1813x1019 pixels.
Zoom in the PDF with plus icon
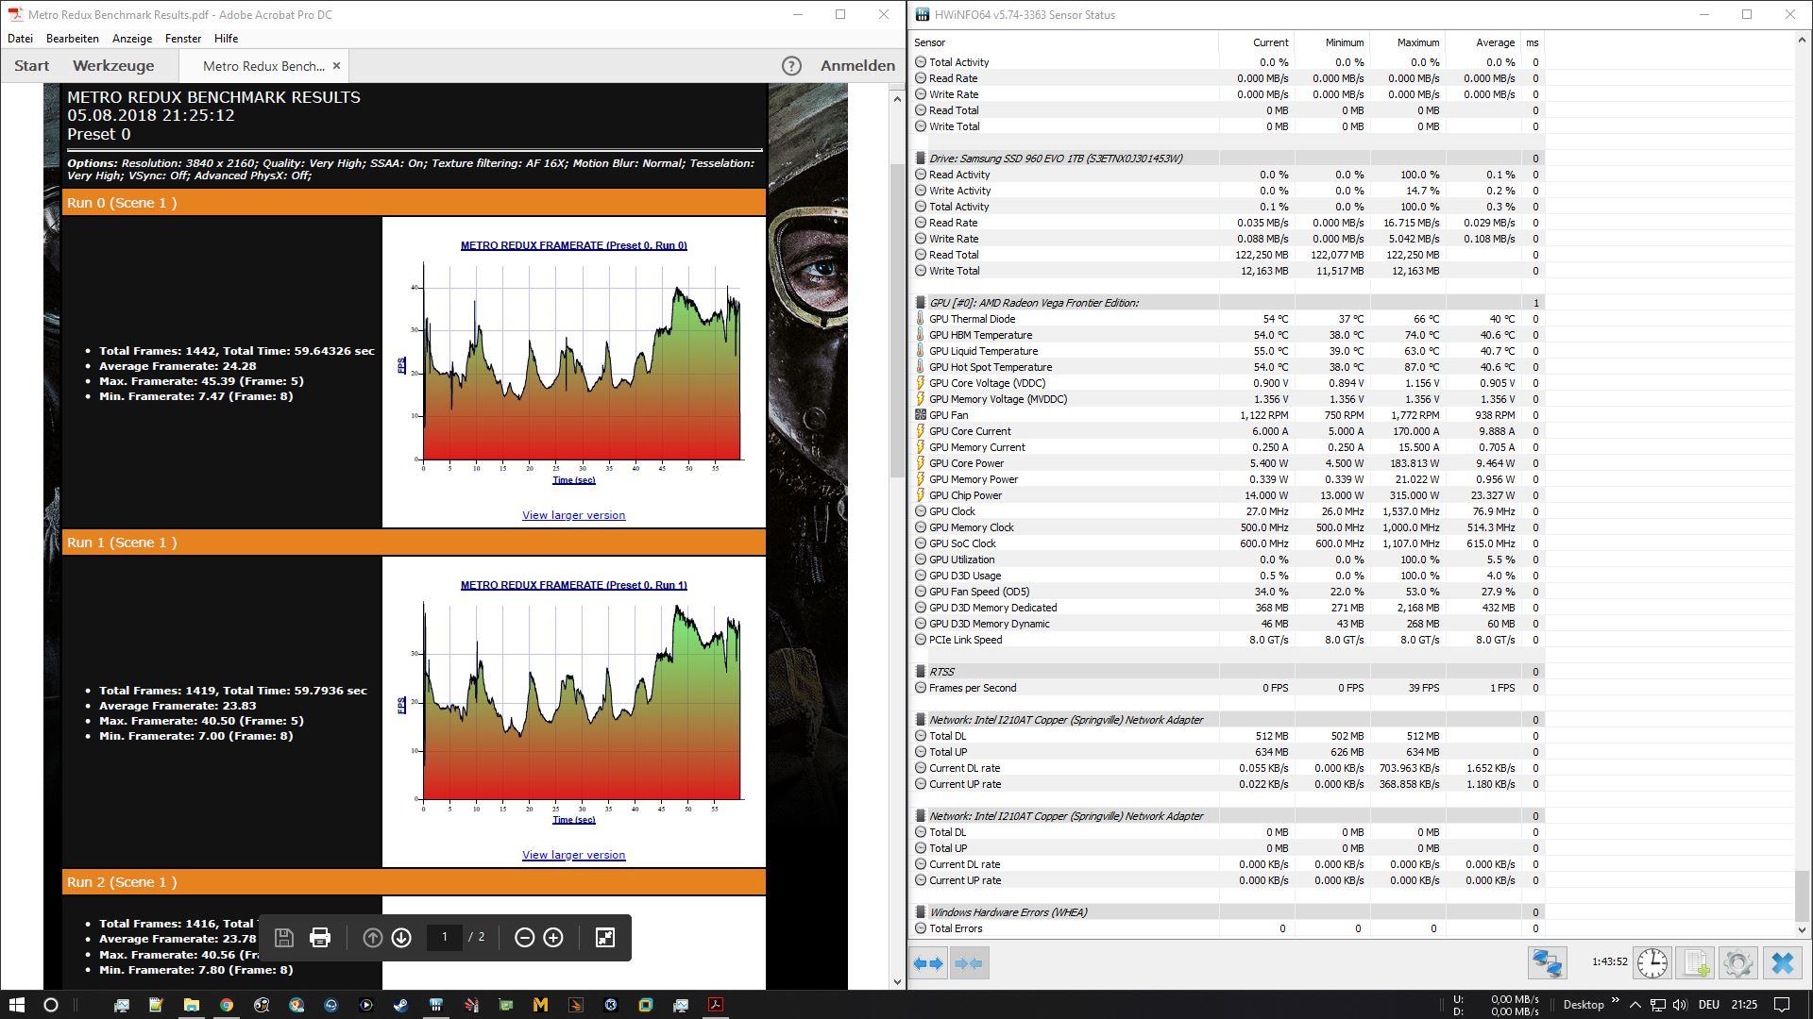(x=553, y=938)
